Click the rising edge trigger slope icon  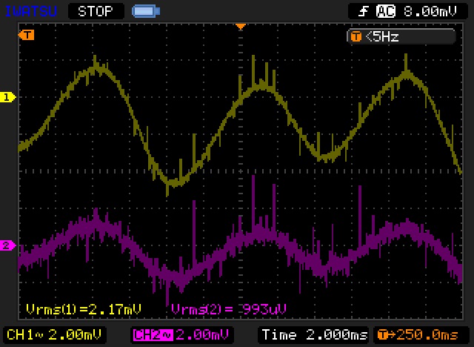[x=364, y=12]
